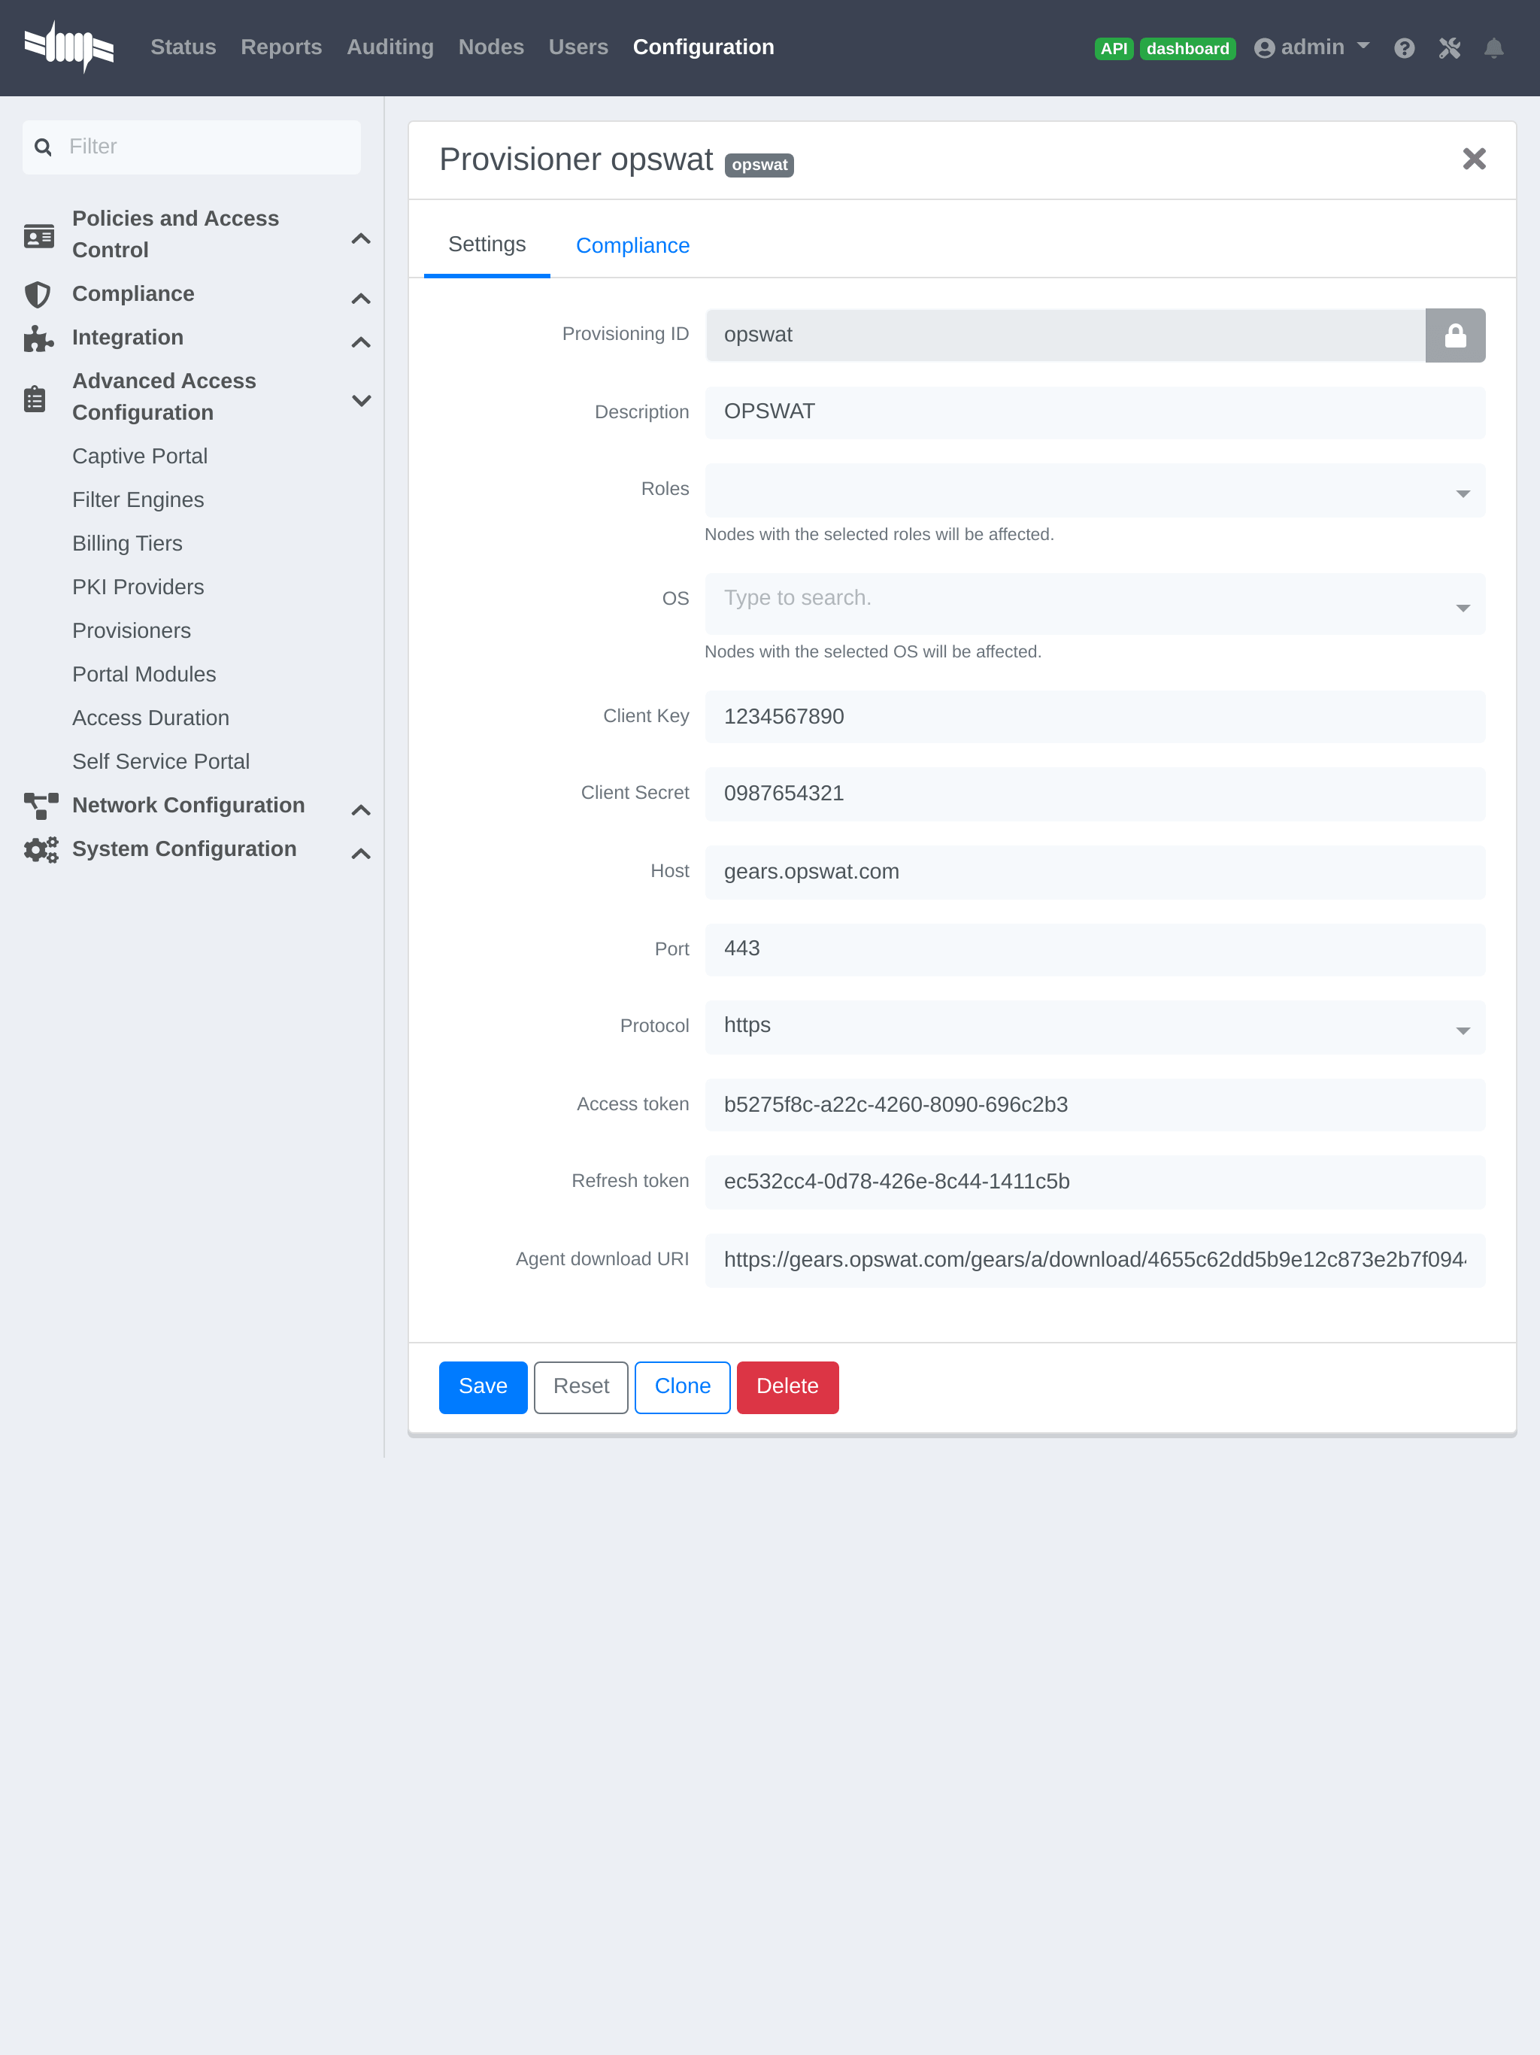Click the search magnifier icon in Filter
This screenshot has width=1540, height=2055.
point(43,147)
